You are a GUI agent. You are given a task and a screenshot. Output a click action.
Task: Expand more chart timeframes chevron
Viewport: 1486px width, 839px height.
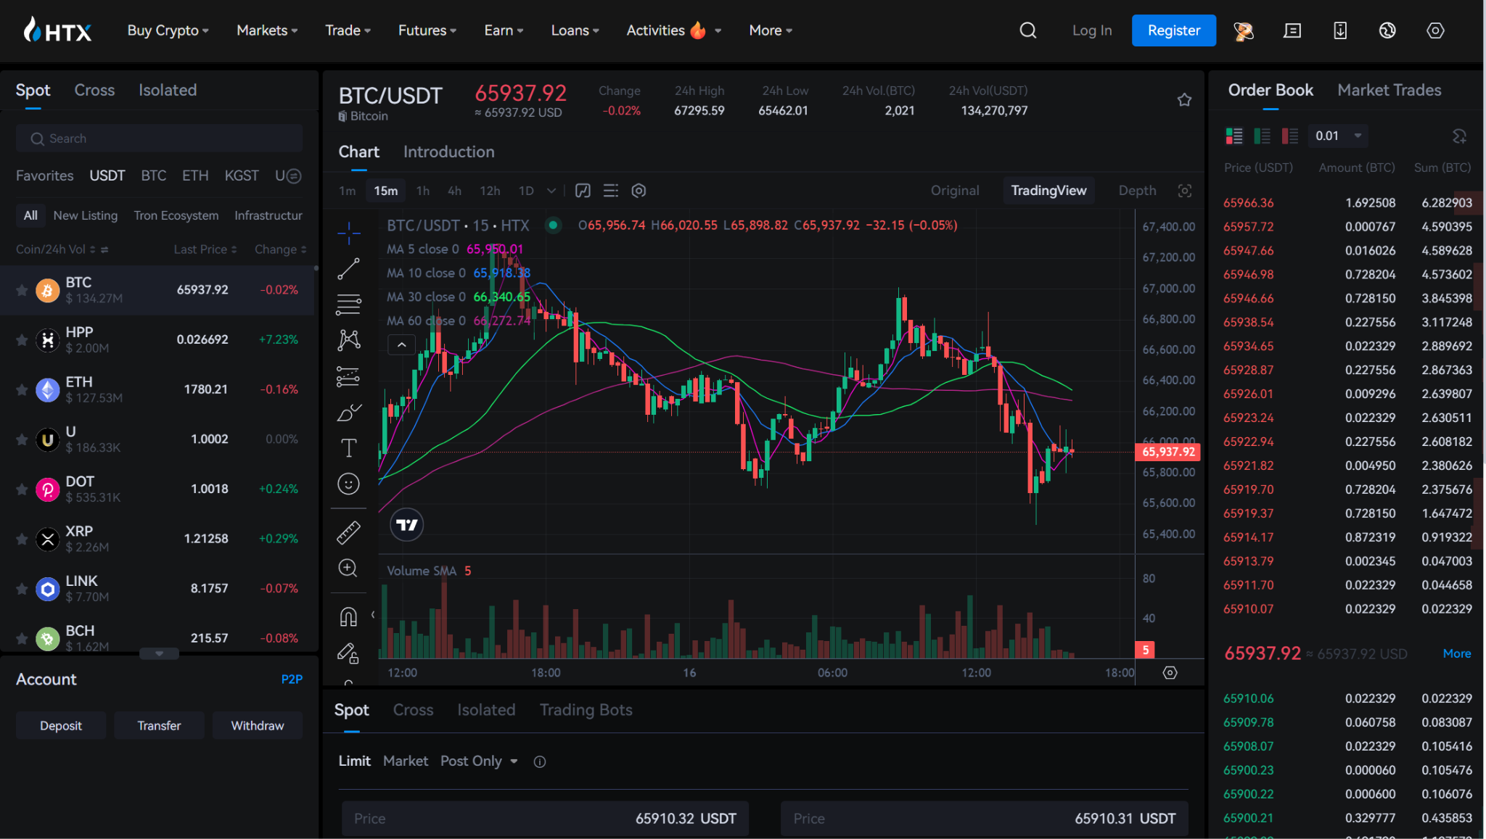tap(551, 191)
